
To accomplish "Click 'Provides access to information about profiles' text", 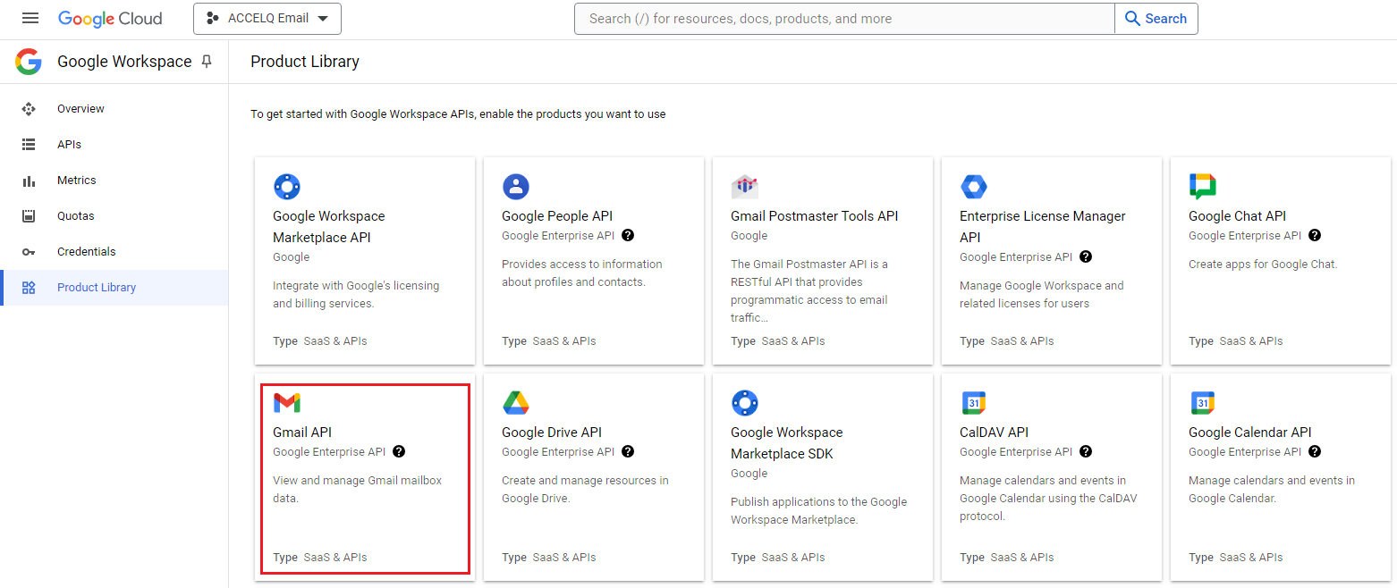I will coord(582,273).
